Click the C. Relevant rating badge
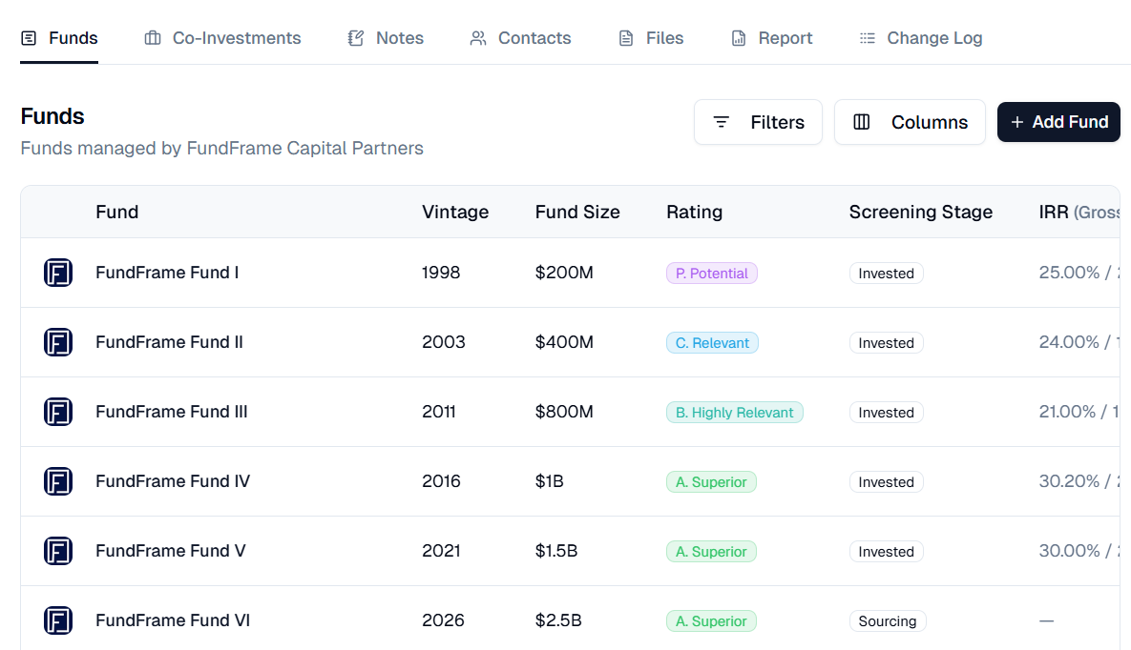The height and width of the screenshot is (650, 1131). click(x=712, y=343)
